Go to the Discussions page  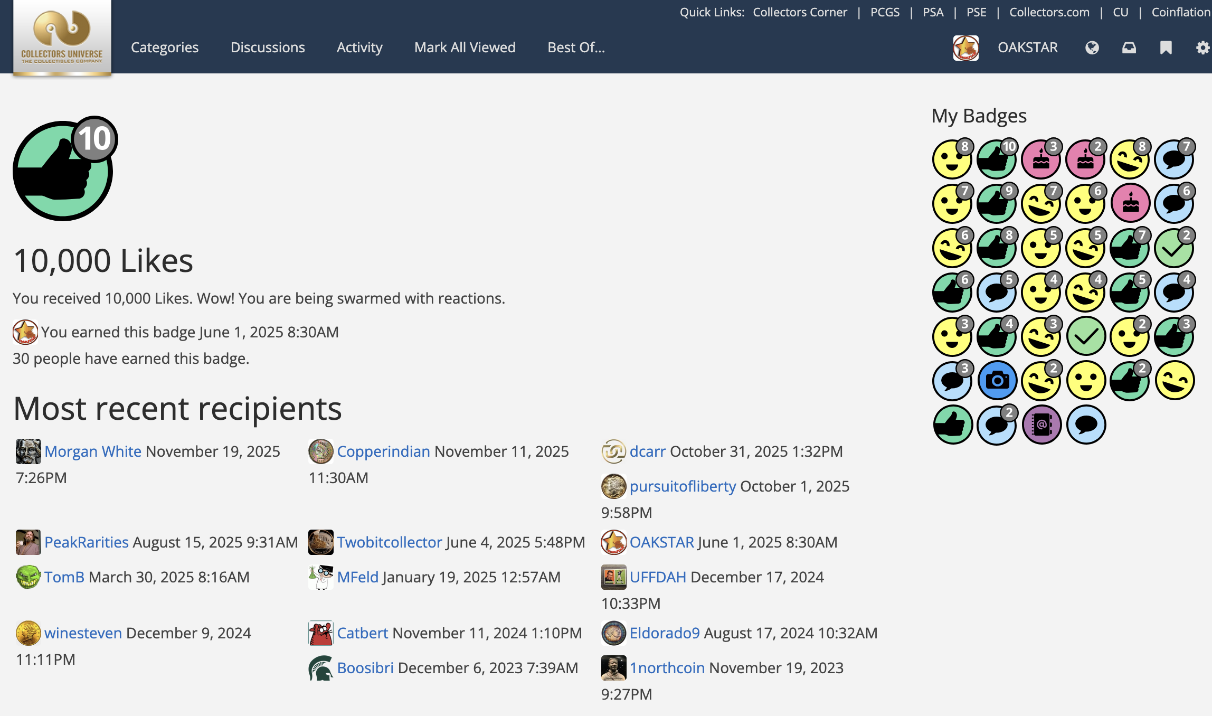point(268,48)
